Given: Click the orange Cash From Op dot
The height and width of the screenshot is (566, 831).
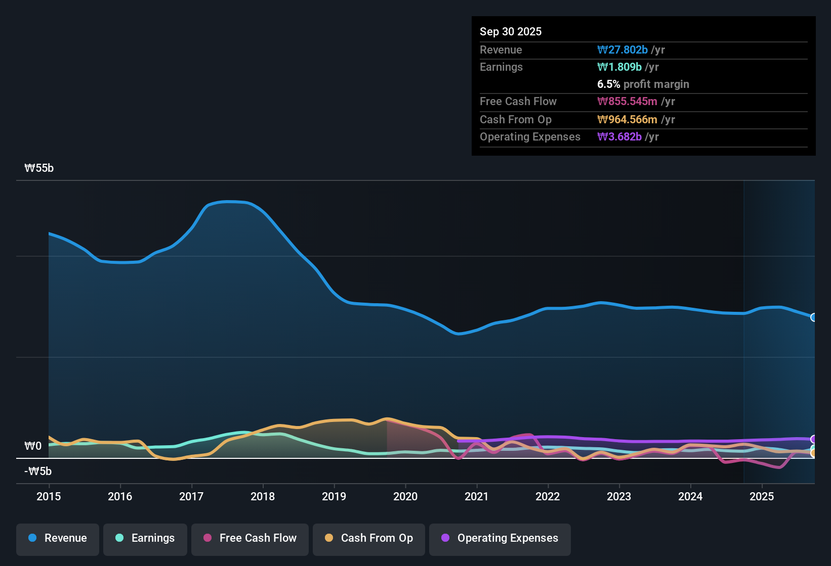Looking at the screenshot, I should coord(329,538).
